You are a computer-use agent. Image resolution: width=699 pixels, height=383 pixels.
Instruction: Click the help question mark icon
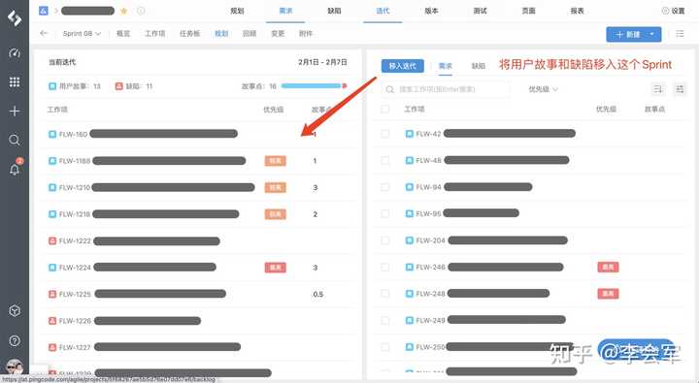click(15, 340)
